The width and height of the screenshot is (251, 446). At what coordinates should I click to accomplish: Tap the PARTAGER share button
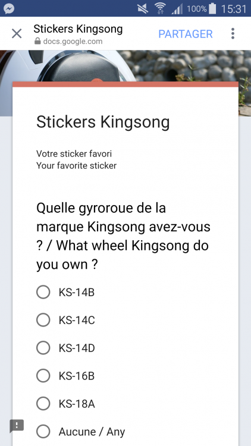click(x=186, y=34)
